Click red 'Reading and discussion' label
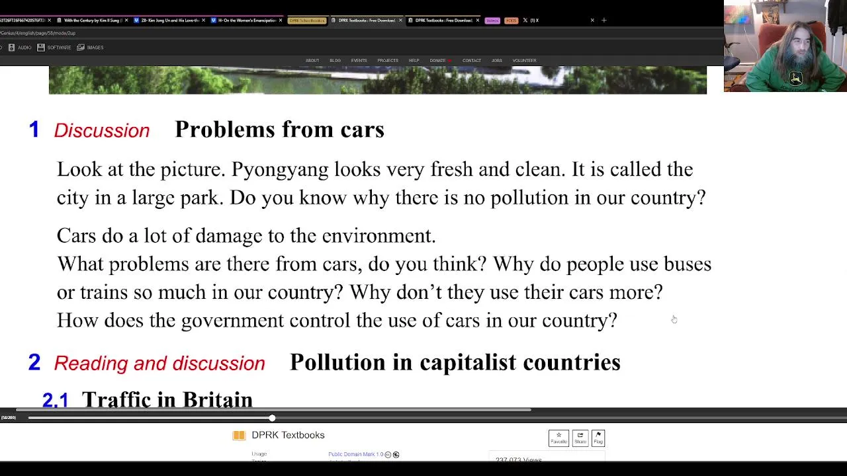Screen dimensions: 847x476 (159, 364)
